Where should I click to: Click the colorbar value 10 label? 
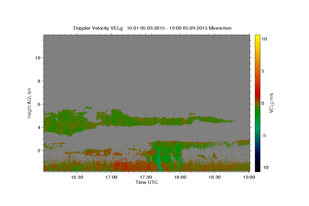click(264, 39)
